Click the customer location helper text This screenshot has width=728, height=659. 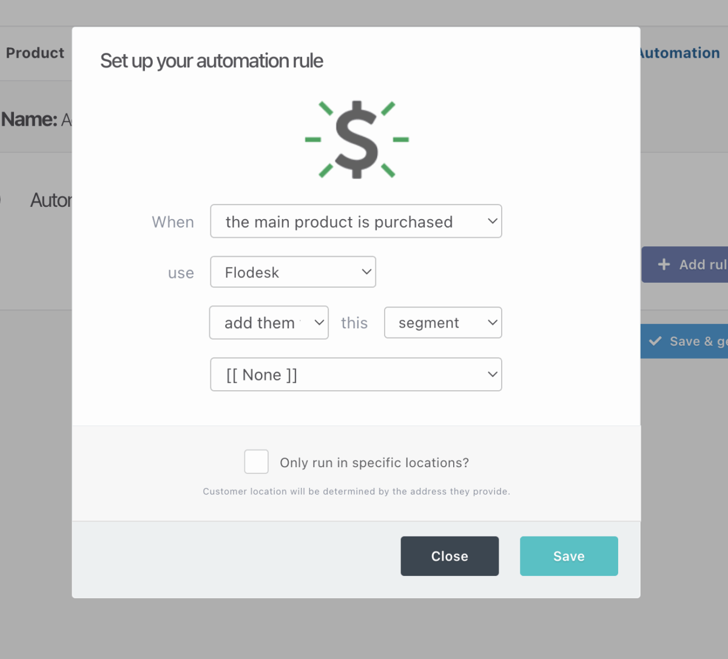pos(356,492)
